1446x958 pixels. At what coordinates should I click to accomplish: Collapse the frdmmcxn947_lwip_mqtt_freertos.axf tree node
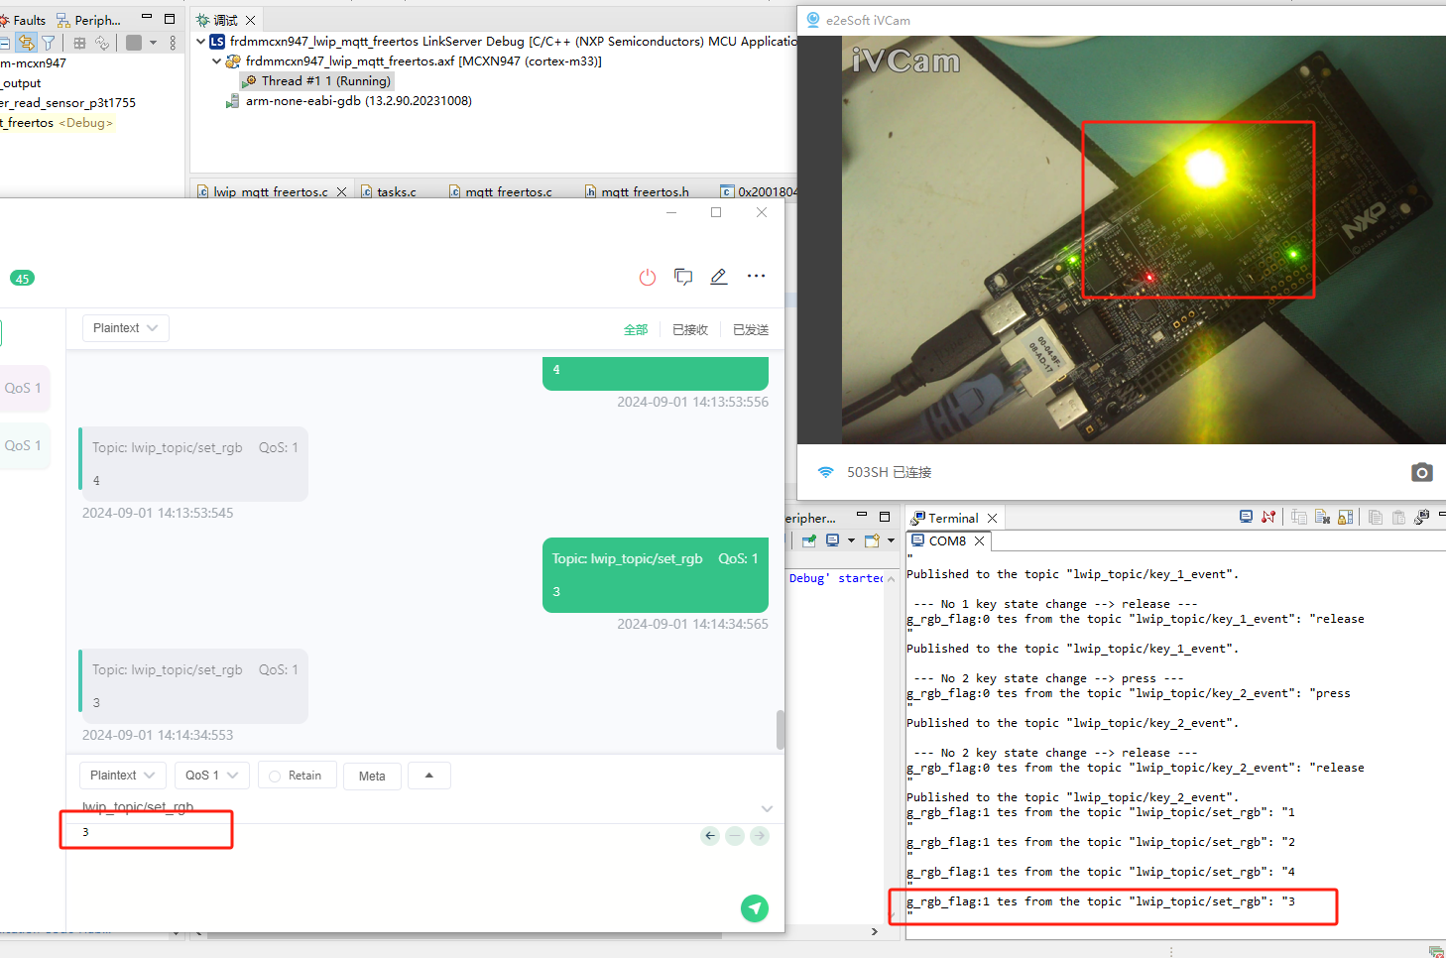[x=217, y=61]
